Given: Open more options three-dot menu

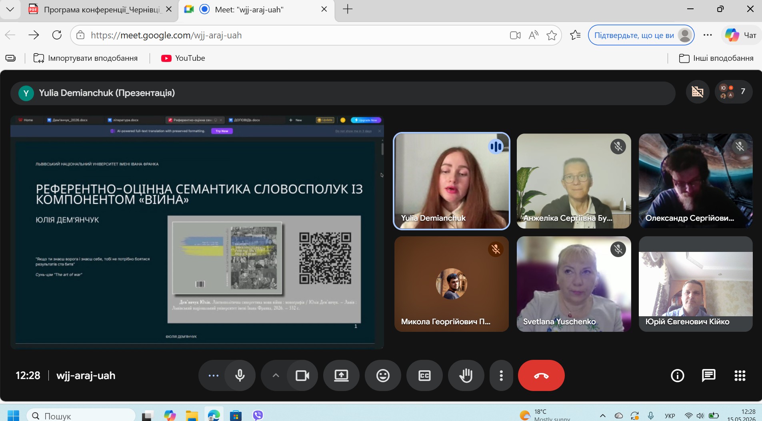Looking at the screenshot, I should [x=501, y=375].
